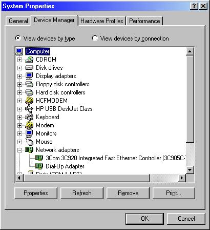210x230 pixels.
Task: Click the HCFMODEM telephone icon
Action: [29, 101]
